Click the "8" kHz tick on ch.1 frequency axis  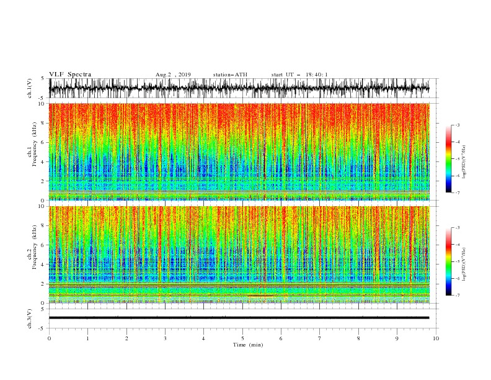point(43,123)
